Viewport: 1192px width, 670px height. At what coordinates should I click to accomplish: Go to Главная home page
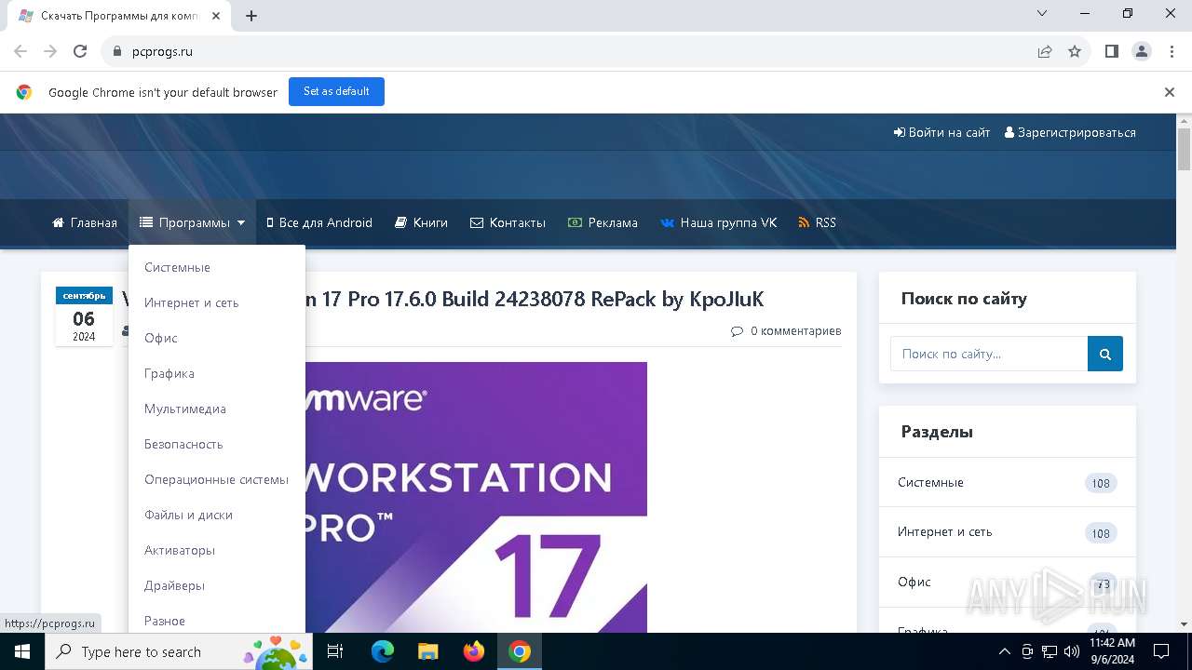(x=85, y=222)
